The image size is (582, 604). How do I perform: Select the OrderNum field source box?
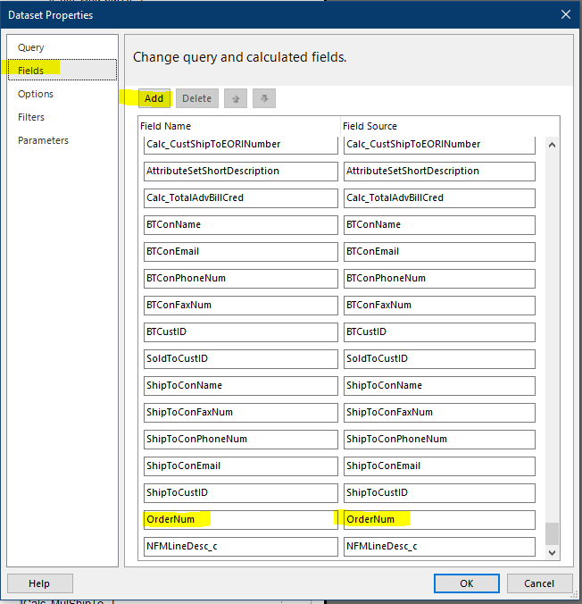click(439, 520)
